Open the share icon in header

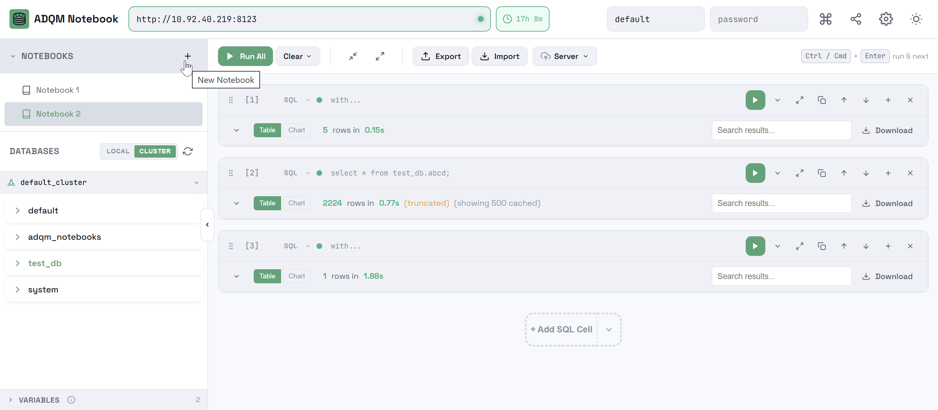click(855, 19)
